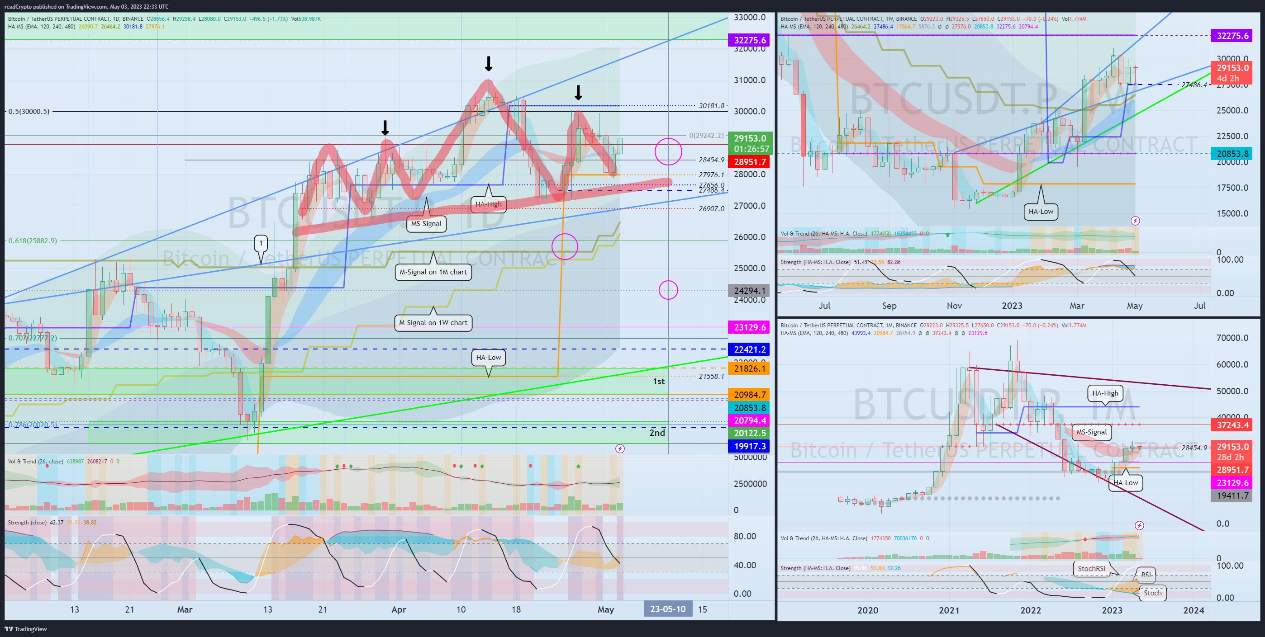Image resolution: width=1265 pixels, height=637 pixels.
Task: Click the red 28951.7 price tag on the daily axis
Action: [749, 162]
